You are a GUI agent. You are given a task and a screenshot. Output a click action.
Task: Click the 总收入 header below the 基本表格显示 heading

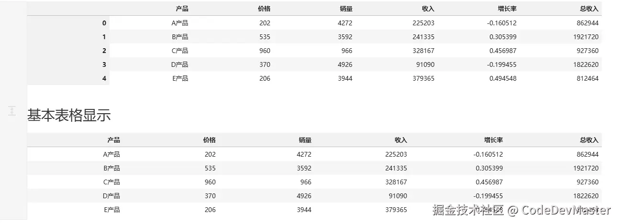click(x=589, y=140)
